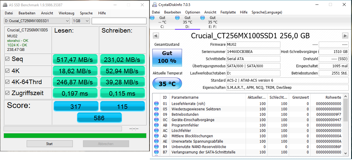Click the 35 °C temperature button
The width and height of the screenshot is (352, 160).
[x=167, y=83]
